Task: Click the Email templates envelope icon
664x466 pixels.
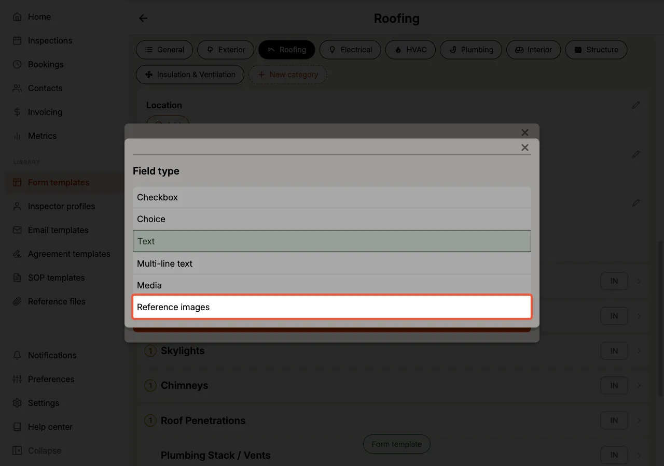Action: coord(17,230)
